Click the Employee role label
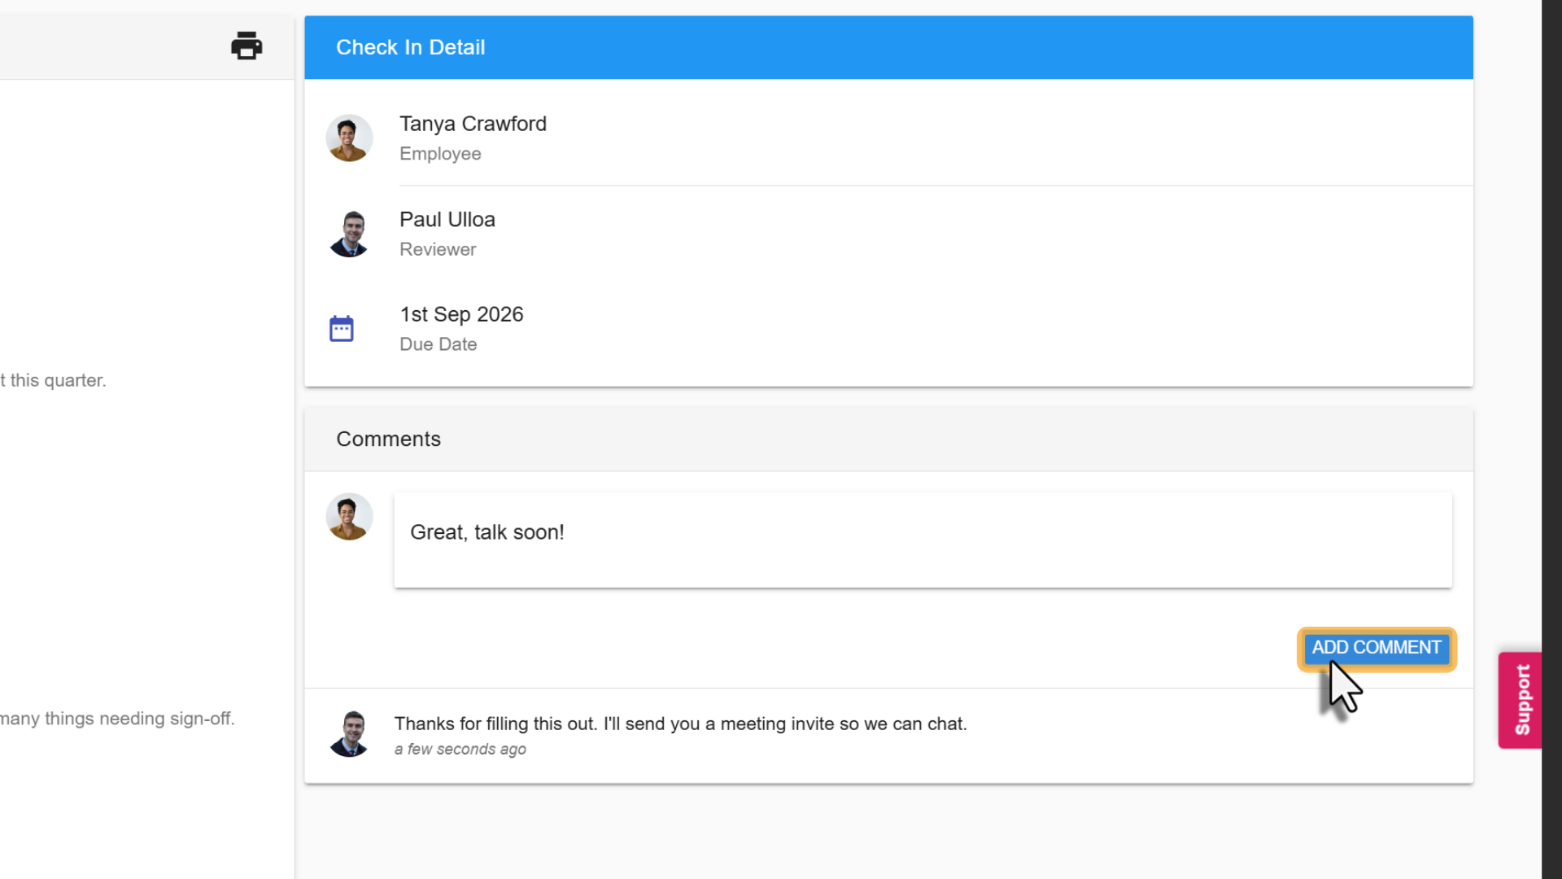Viewport: 1562px width, 879px height. [440, 154]
